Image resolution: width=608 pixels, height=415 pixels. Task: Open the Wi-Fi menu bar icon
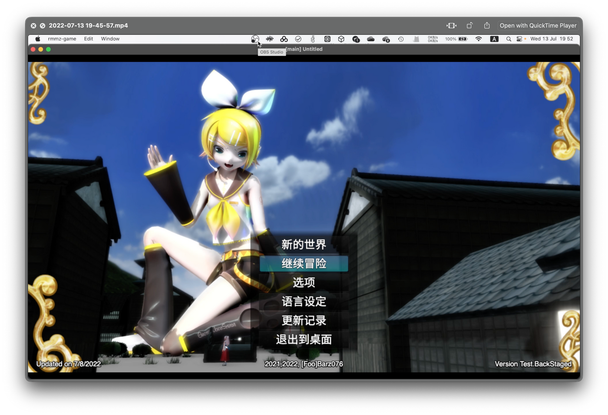tap(479, 39)
